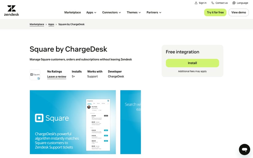Click the 'Support' works-with value

point(92,77)
